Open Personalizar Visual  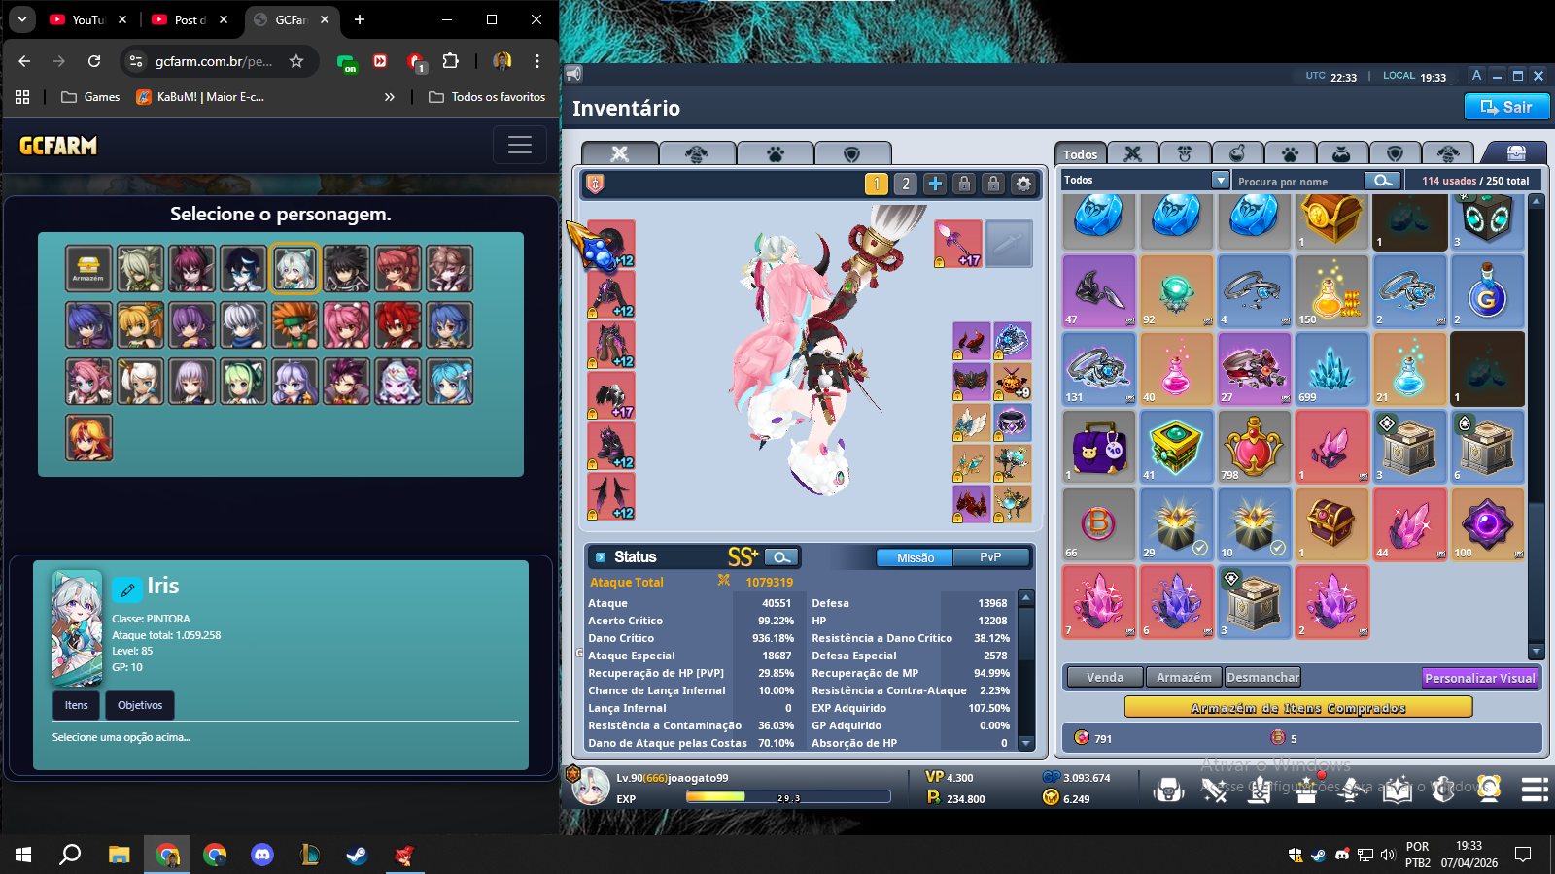pos(1479,678)
